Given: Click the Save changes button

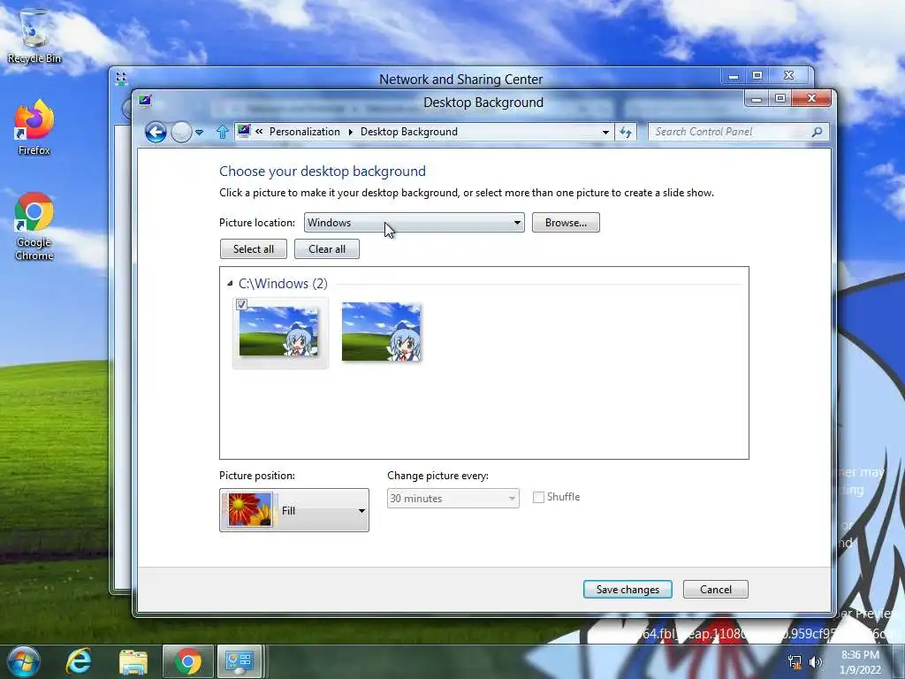Looking at the screenshot, I should coord(627,590).
